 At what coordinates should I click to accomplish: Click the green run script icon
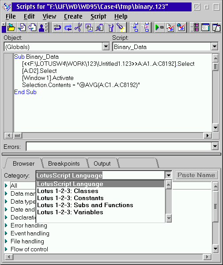[159, 27]
